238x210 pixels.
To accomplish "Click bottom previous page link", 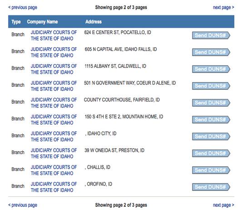I will pos(23,205).
